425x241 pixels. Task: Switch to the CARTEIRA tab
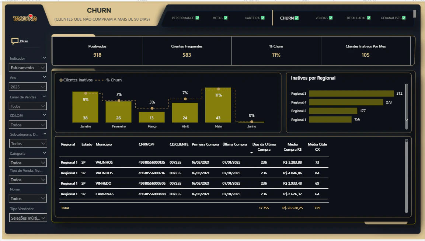click(x=252, y=18)
